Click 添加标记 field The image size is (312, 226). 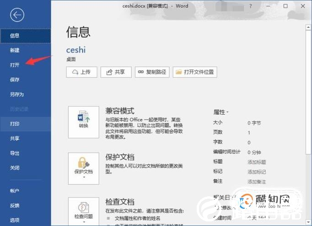pyautogui.click(x=257, y=172)
